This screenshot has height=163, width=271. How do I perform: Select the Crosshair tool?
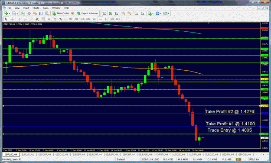pos(12,19)
